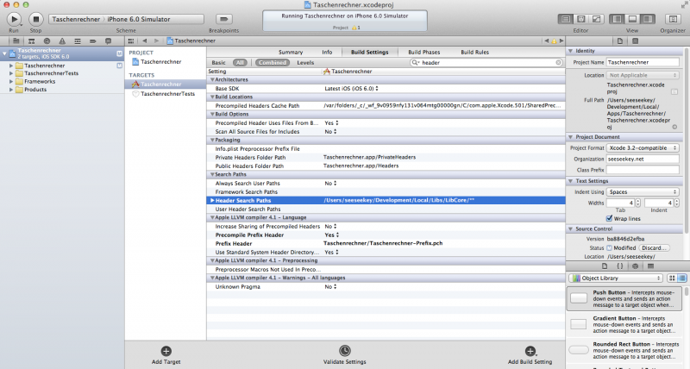Select the TaschenrechnerTests target

pyautogui.click(x=166, y=94)
